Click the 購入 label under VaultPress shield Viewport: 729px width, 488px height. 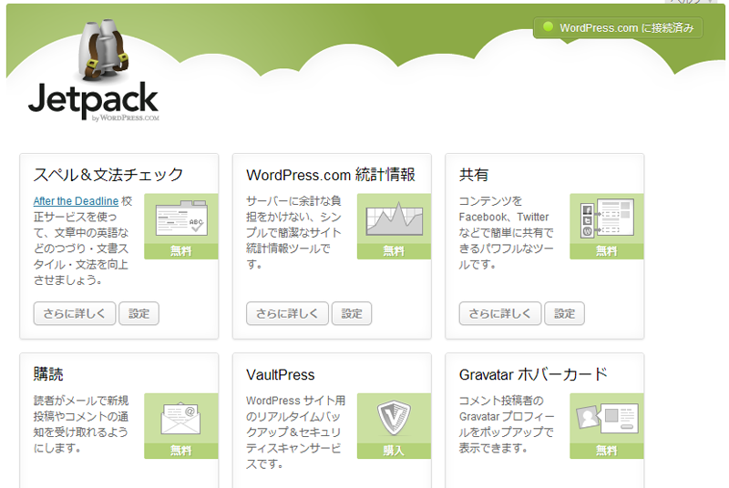coord(394,451)
